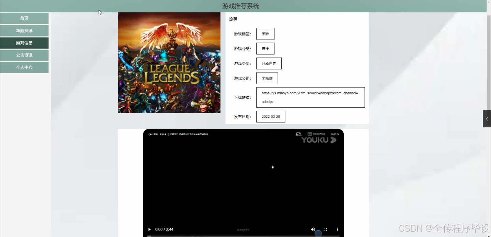Click the mihoyo download link URL
Image resolution: width=491 pixels, height=237 pixels.
[x=311, y=97]
